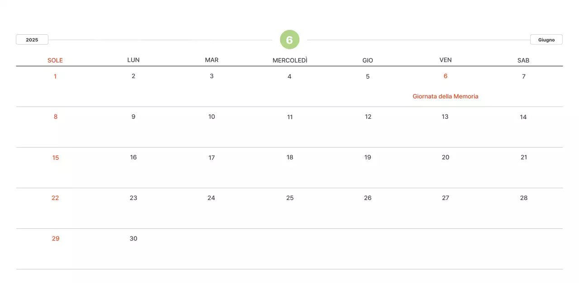
Task: Choose Sunday the 22nd
Action: (x=55, y=198)
